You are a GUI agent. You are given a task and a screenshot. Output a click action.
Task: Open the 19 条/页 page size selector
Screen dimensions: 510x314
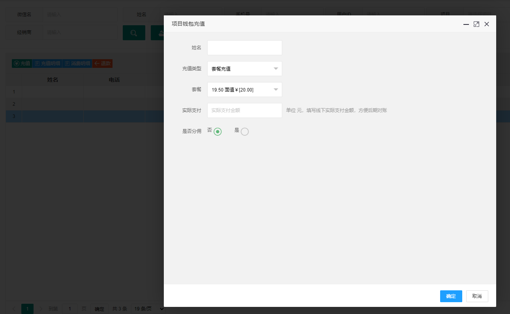click(x=148, y=308)
